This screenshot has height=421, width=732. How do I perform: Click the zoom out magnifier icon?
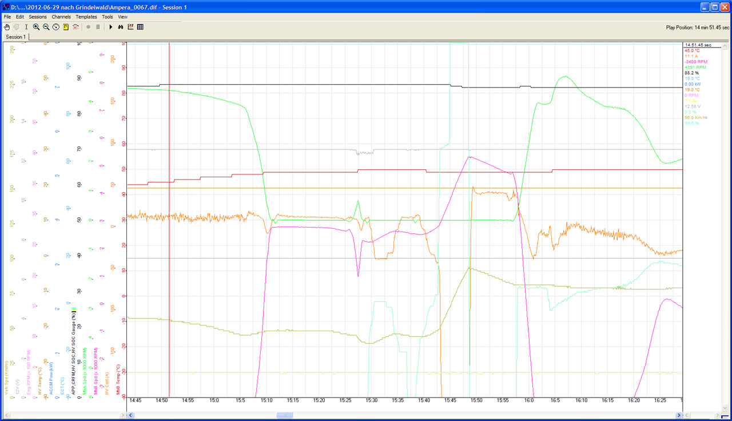[46, 27]
